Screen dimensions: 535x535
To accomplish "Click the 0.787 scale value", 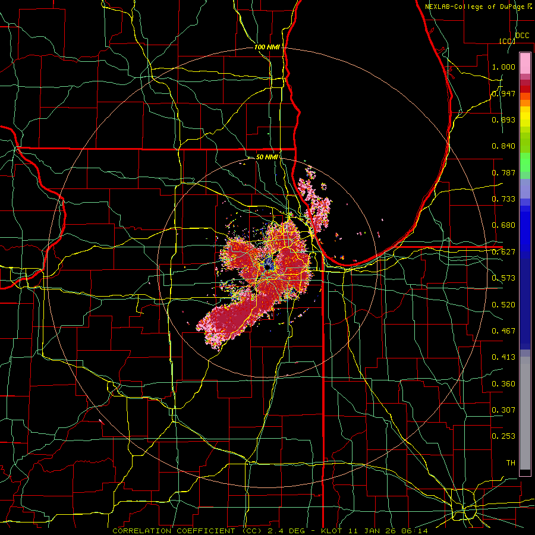I will pyautogui.click(x=503, y=172).
